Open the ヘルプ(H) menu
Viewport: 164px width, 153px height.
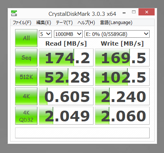(86, 23)
